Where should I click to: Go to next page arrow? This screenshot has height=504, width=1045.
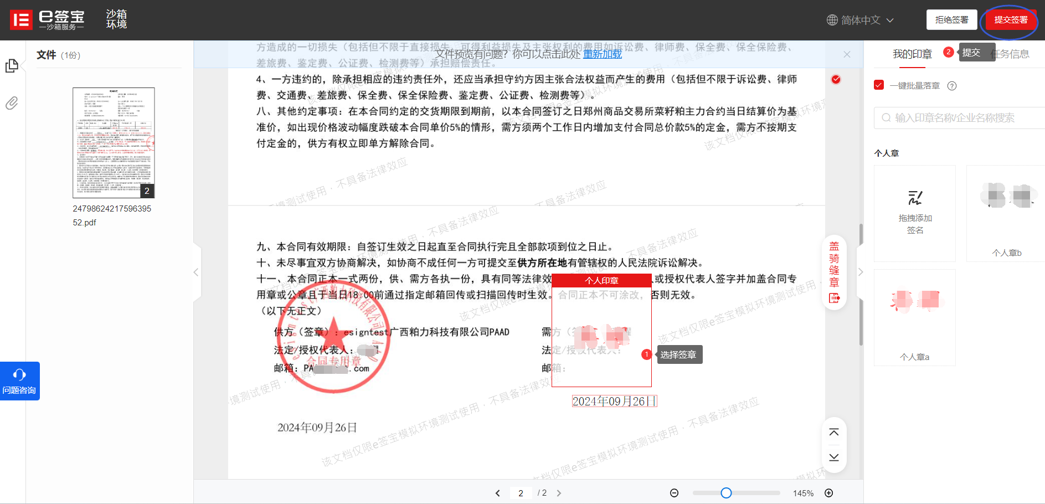559,493
